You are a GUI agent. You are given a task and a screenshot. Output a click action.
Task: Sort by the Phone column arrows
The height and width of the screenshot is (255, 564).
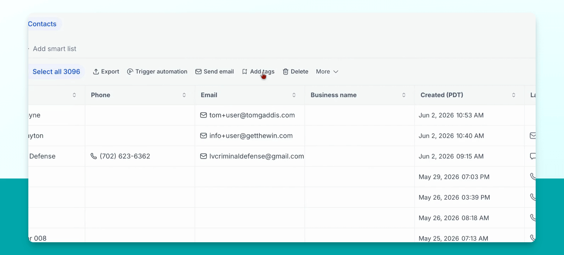coord(184,95)
